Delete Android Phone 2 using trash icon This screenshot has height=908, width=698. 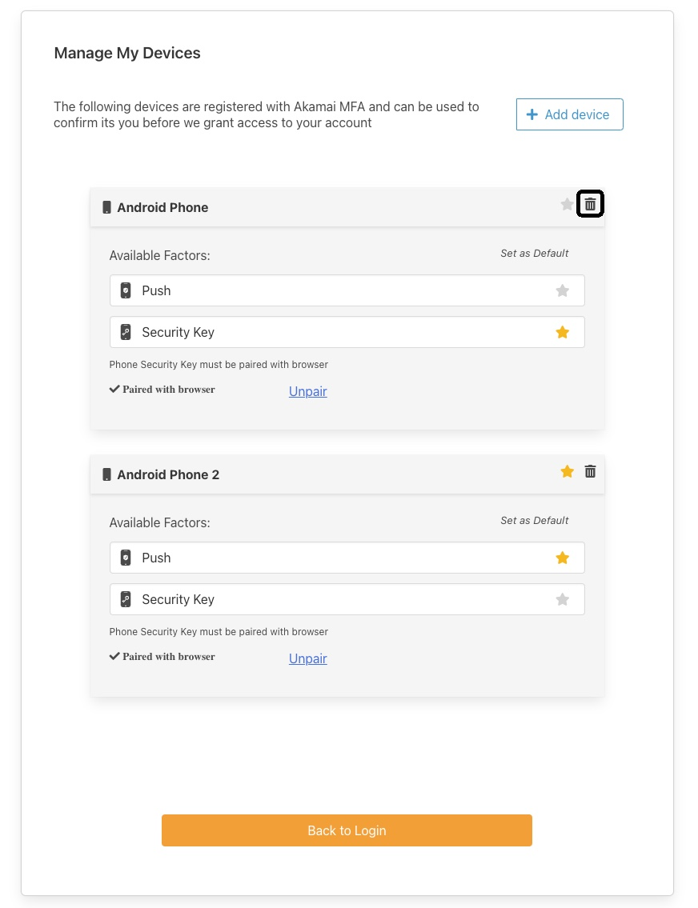(590, 472)
